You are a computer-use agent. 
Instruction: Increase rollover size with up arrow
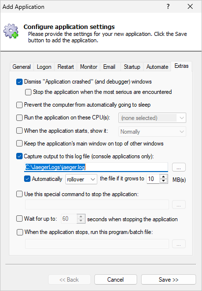click(x=163, y=177)
